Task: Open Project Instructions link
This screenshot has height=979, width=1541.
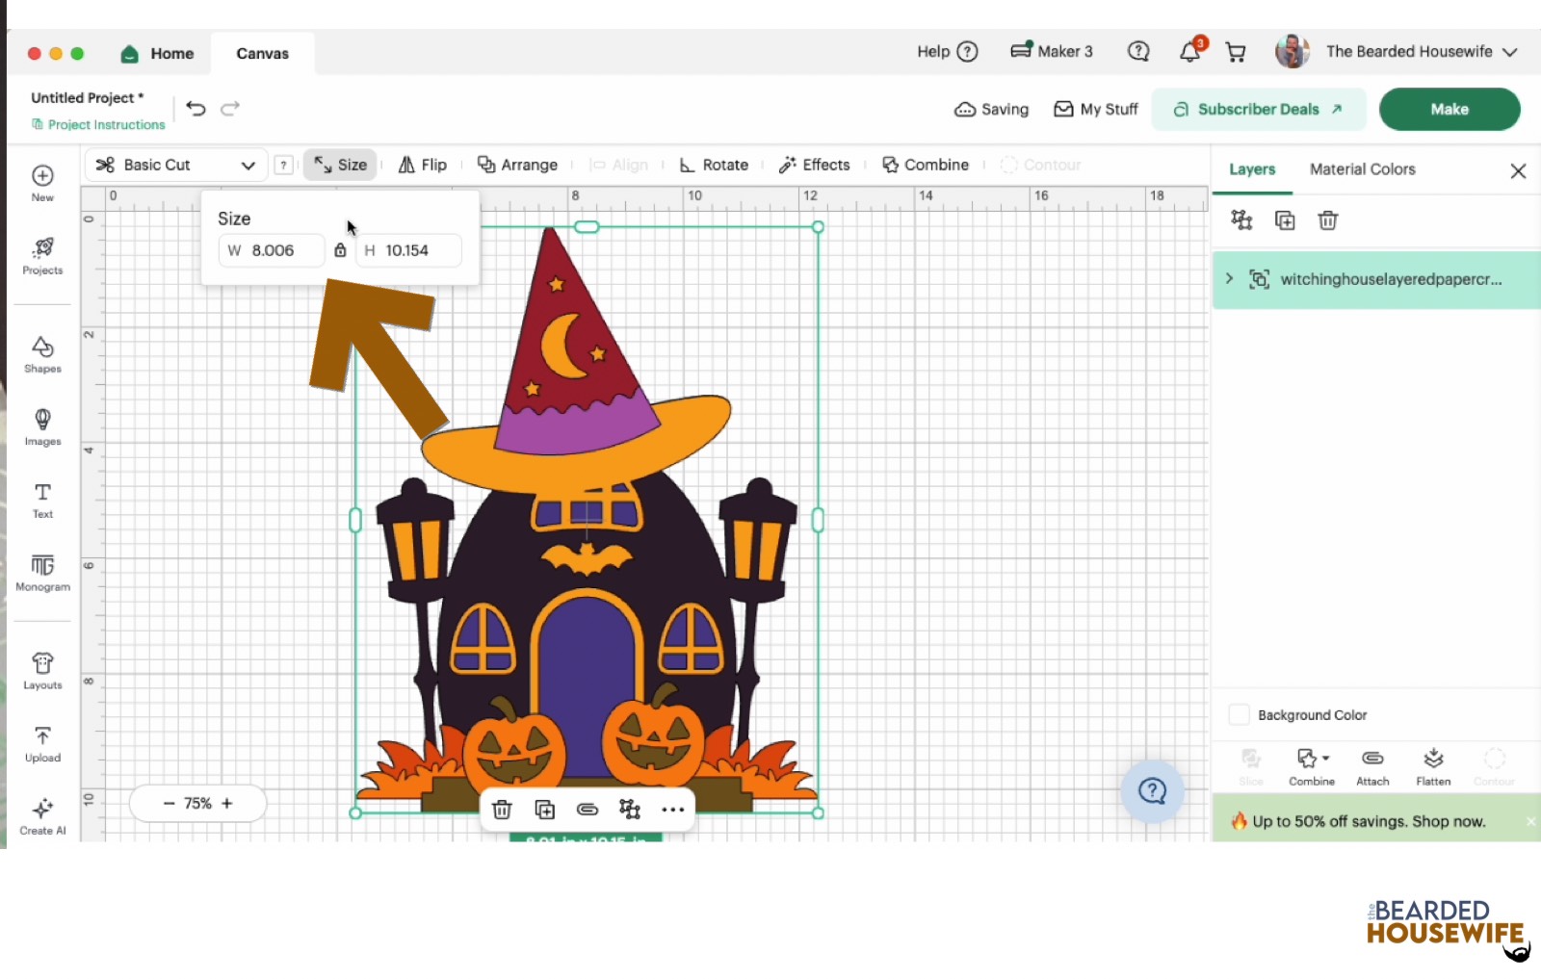Action: (98, 124)
